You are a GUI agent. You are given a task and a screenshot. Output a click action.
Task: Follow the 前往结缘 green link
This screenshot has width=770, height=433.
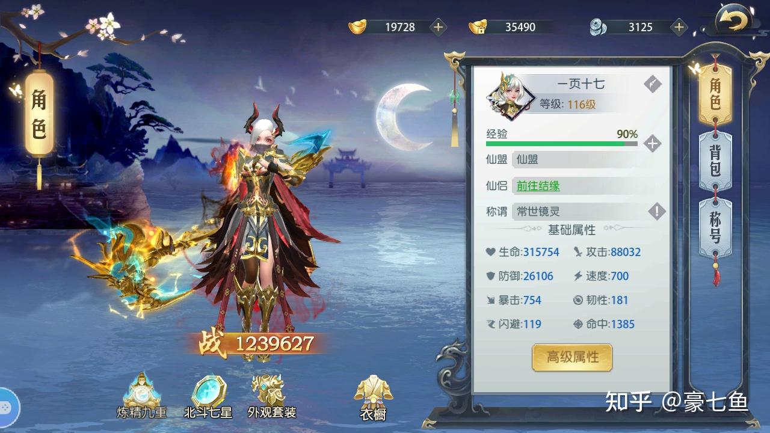[x=538, y=186]
